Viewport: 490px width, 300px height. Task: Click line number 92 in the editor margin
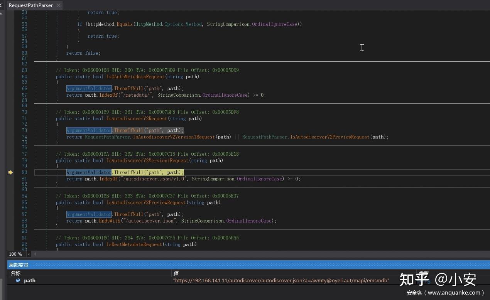pyautogui.click(x=24, y=244)
